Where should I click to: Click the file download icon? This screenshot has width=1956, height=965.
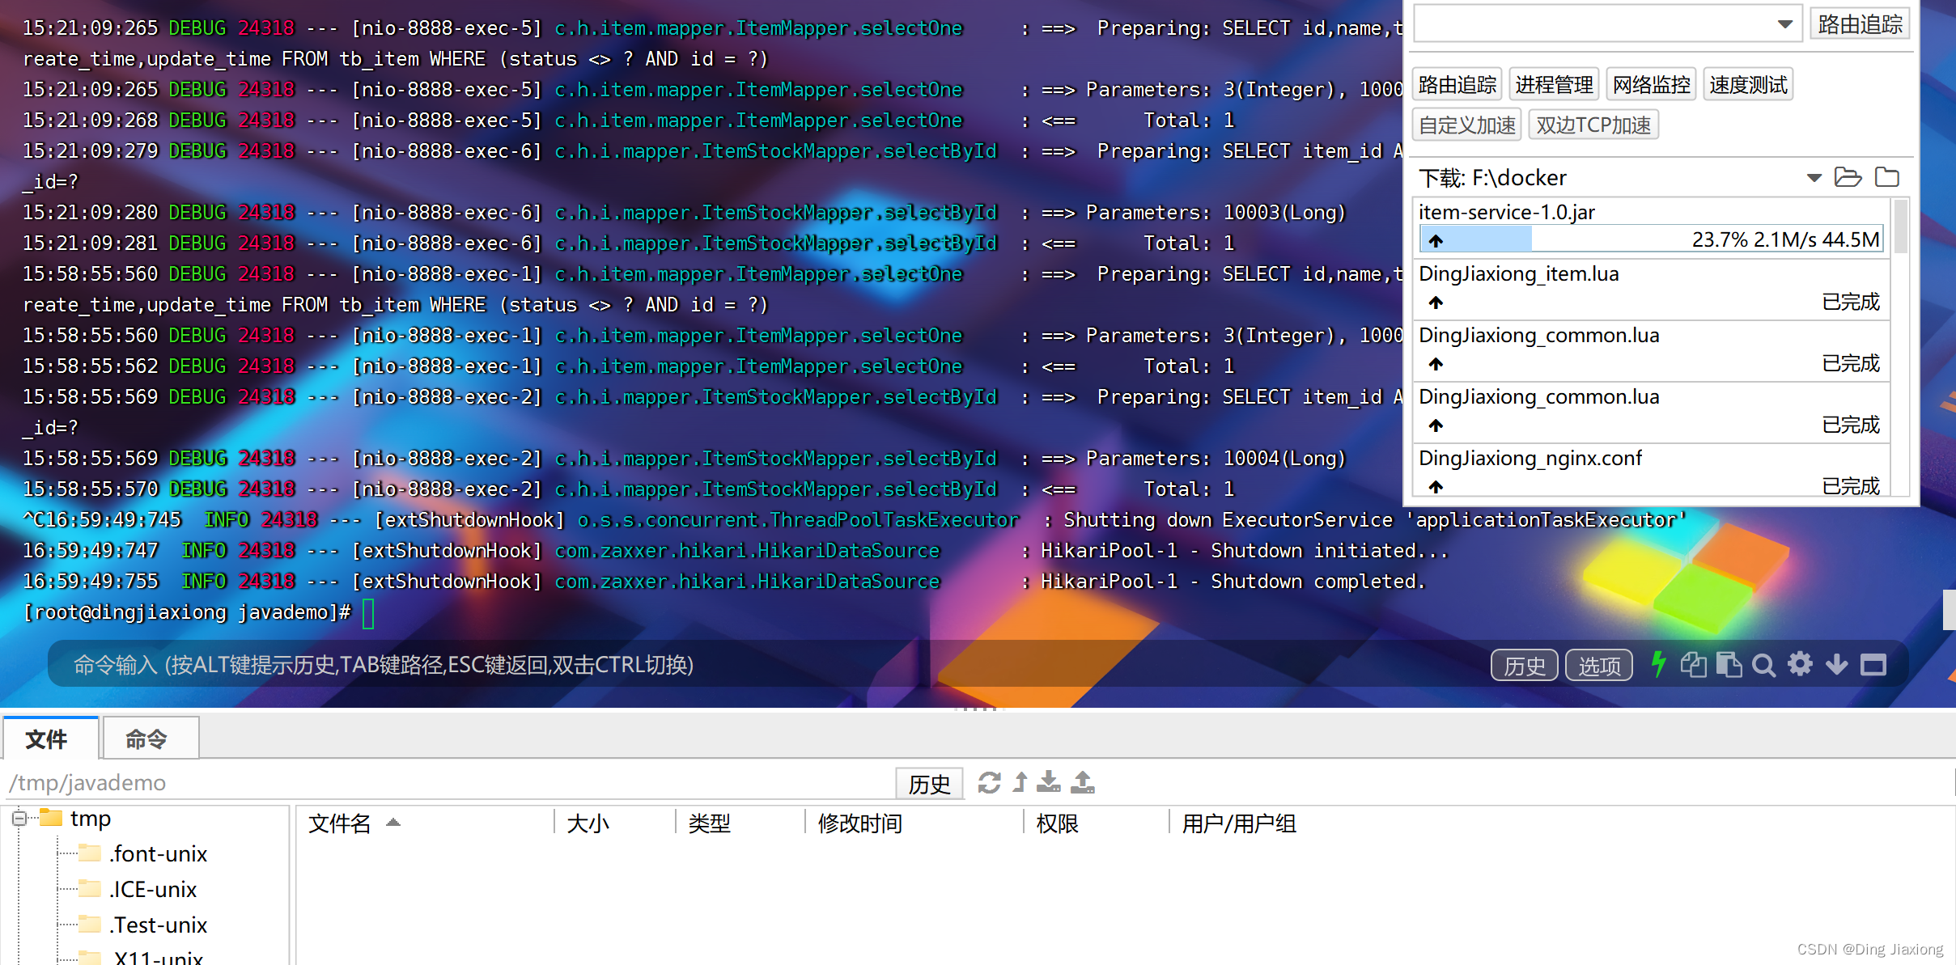tap(1049, 782)
